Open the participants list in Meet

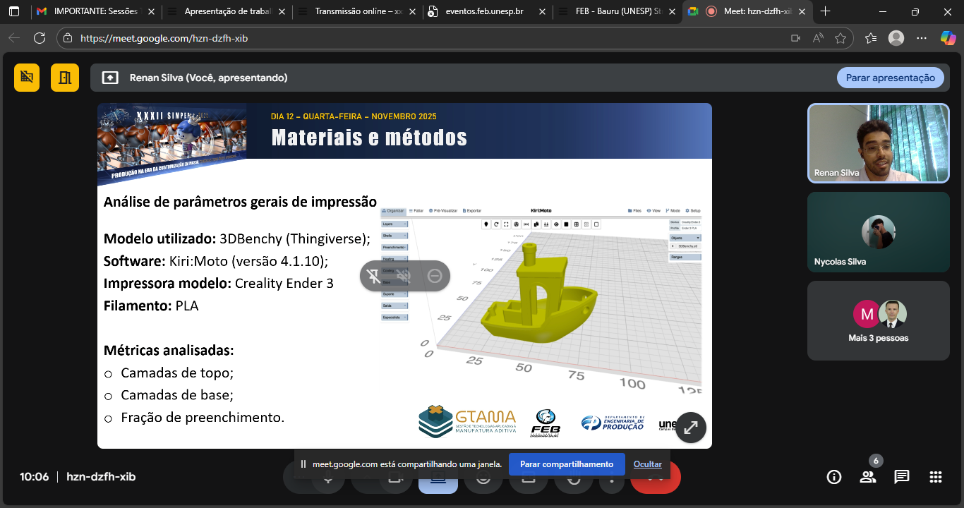tap(867, 477)
